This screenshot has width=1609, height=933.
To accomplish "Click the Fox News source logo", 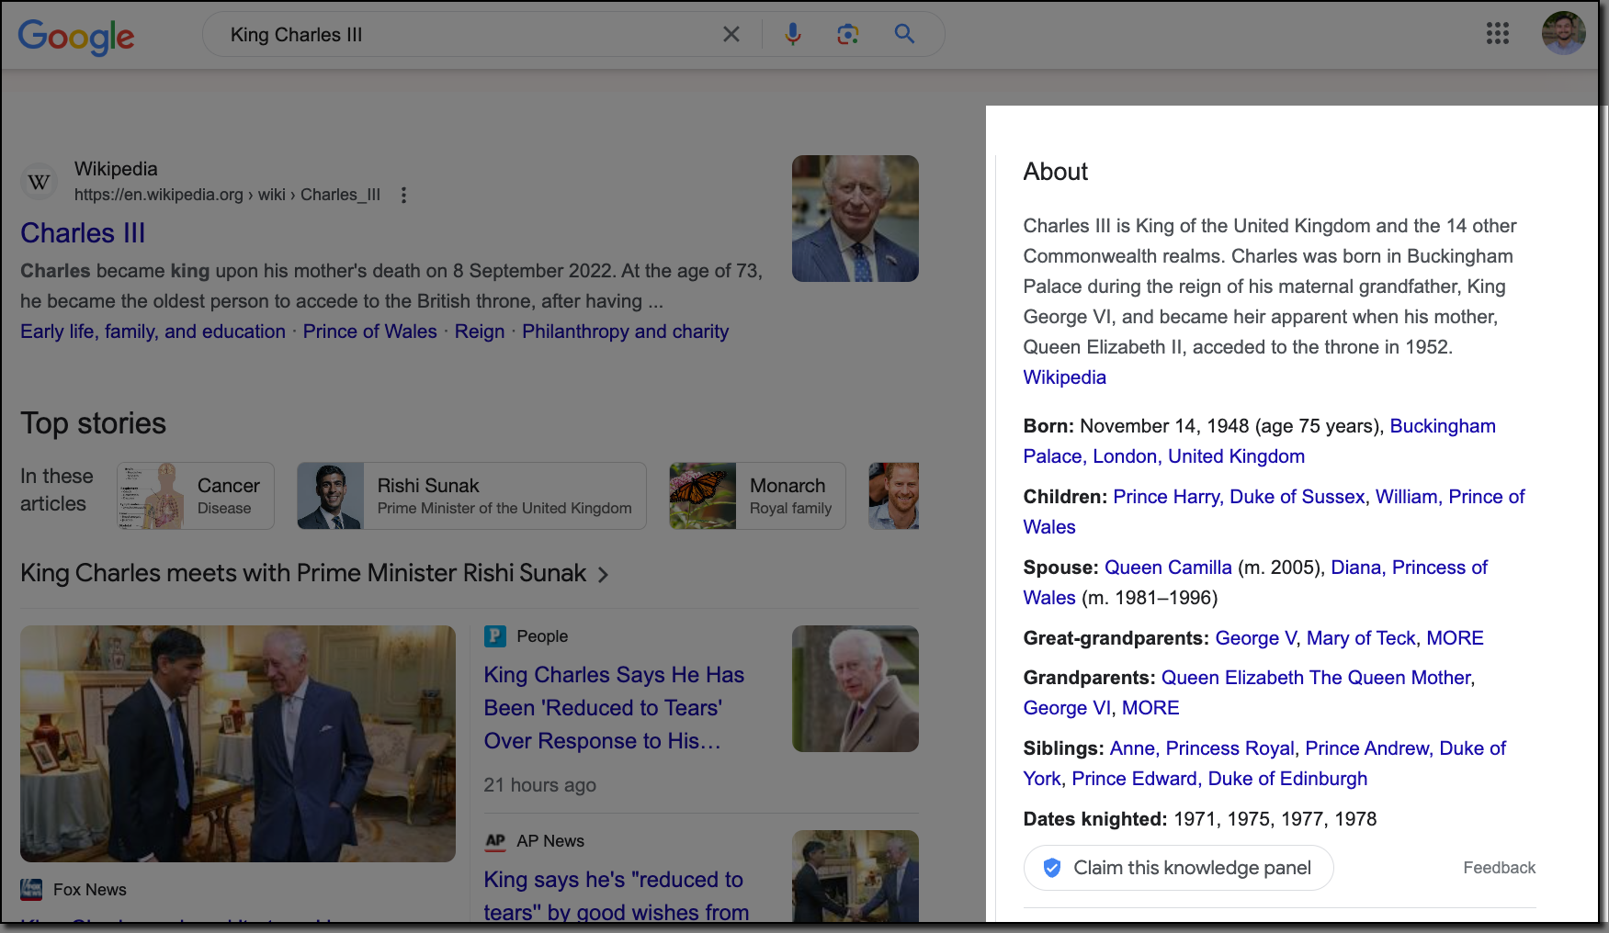I will click(31, 889).
